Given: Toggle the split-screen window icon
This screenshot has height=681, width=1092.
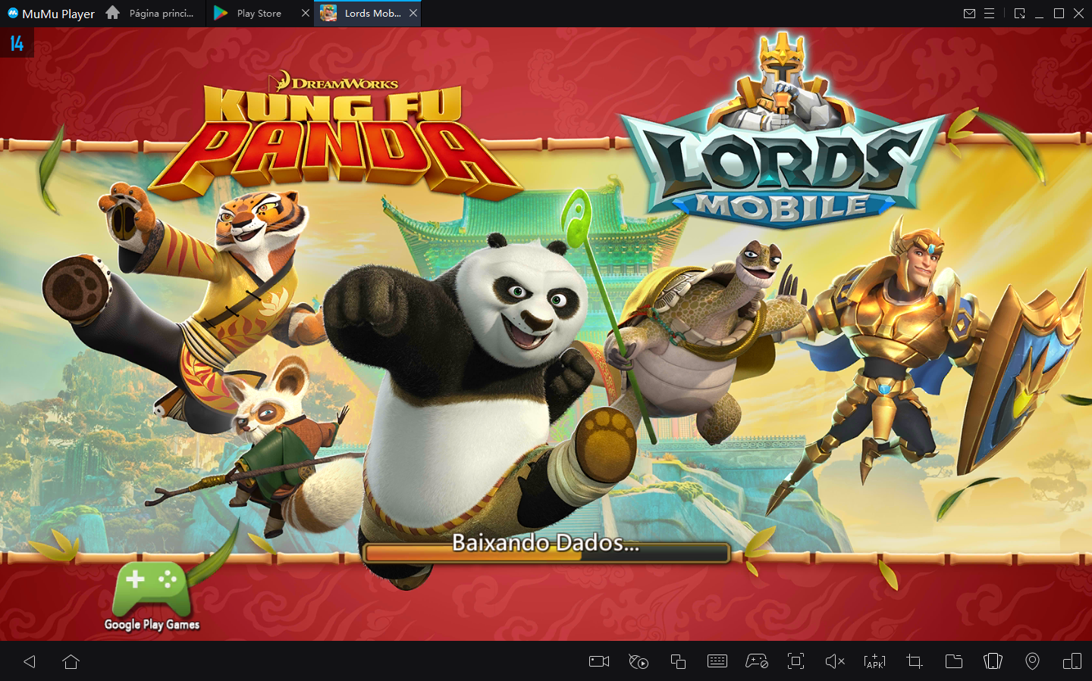Looking at the screenshot, I should [1072, 661].
